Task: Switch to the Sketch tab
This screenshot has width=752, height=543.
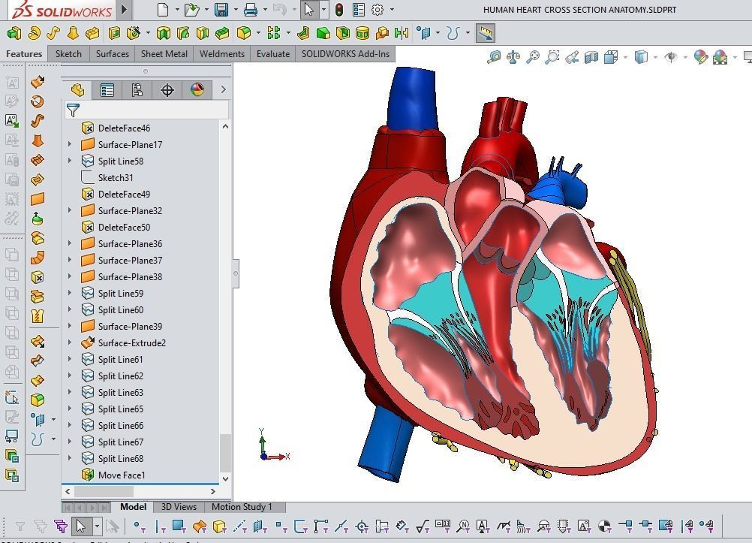Action: [68, 54]
